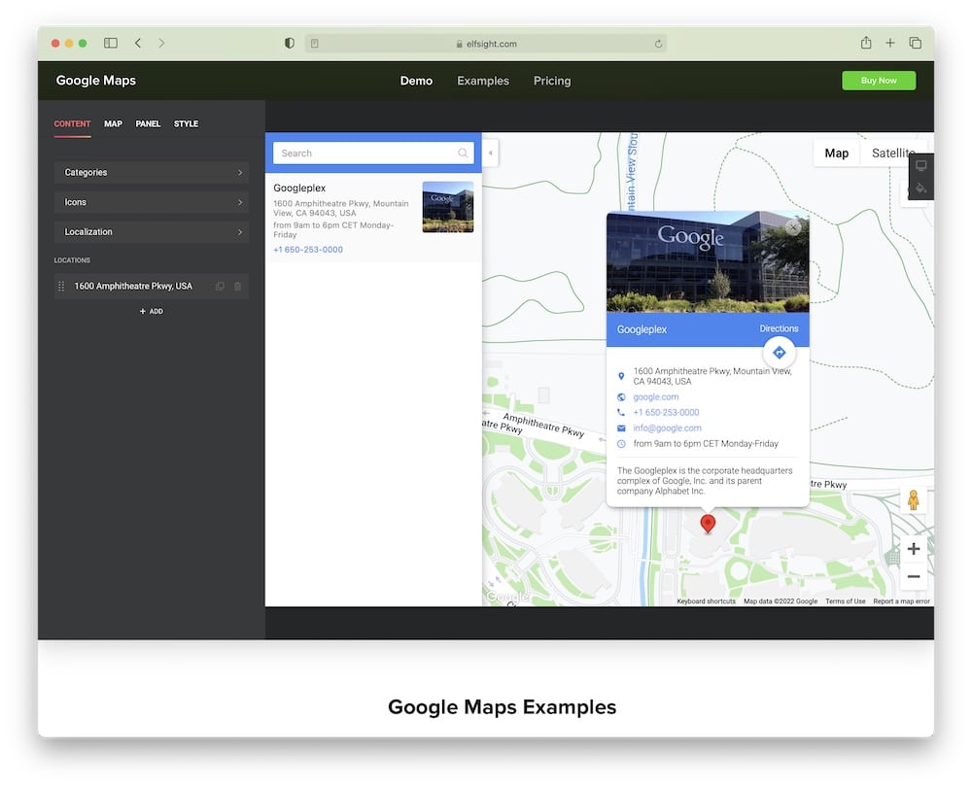This screenshot has height=787, width=972.
Task: Close the Googleplex info popup
Action: 793,227
